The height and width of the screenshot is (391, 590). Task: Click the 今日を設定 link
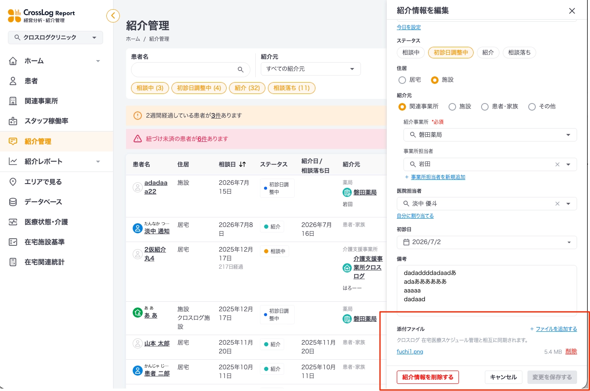(x=409, y=27)
